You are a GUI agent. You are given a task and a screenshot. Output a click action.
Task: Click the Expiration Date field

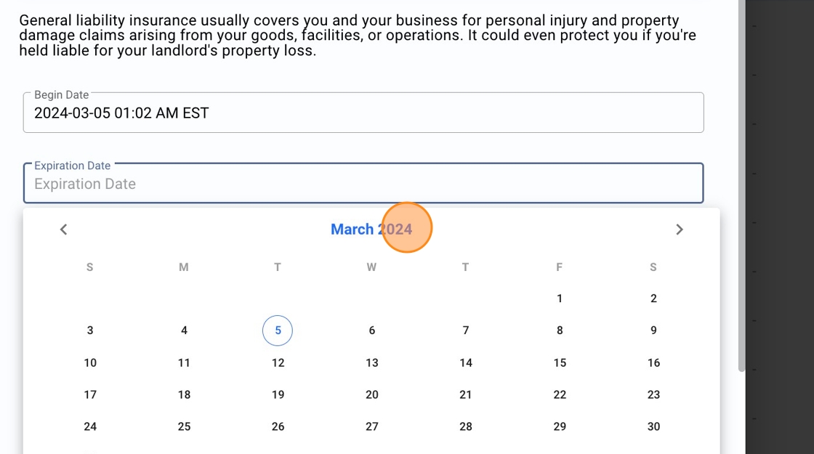click(363, 184)
